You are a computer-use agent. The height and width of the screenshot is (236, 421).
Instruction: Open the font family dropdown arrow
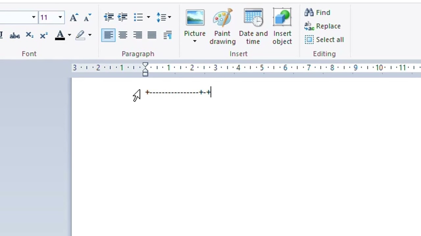(34, 17)
